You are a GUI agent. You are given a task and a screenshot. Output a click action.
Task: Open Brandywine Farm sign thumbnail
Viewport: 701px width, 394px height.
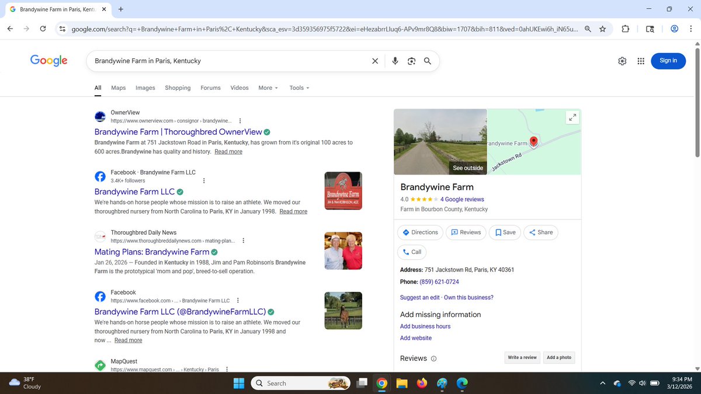click(x=343, y=191)
